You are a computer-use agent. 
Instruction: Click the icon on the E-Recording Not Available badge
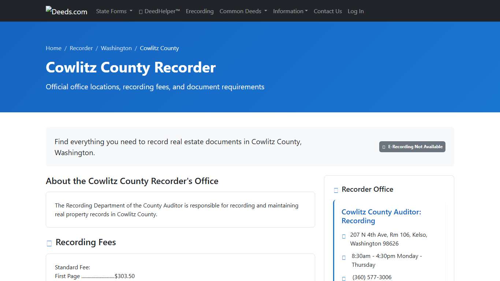[384, 147]
